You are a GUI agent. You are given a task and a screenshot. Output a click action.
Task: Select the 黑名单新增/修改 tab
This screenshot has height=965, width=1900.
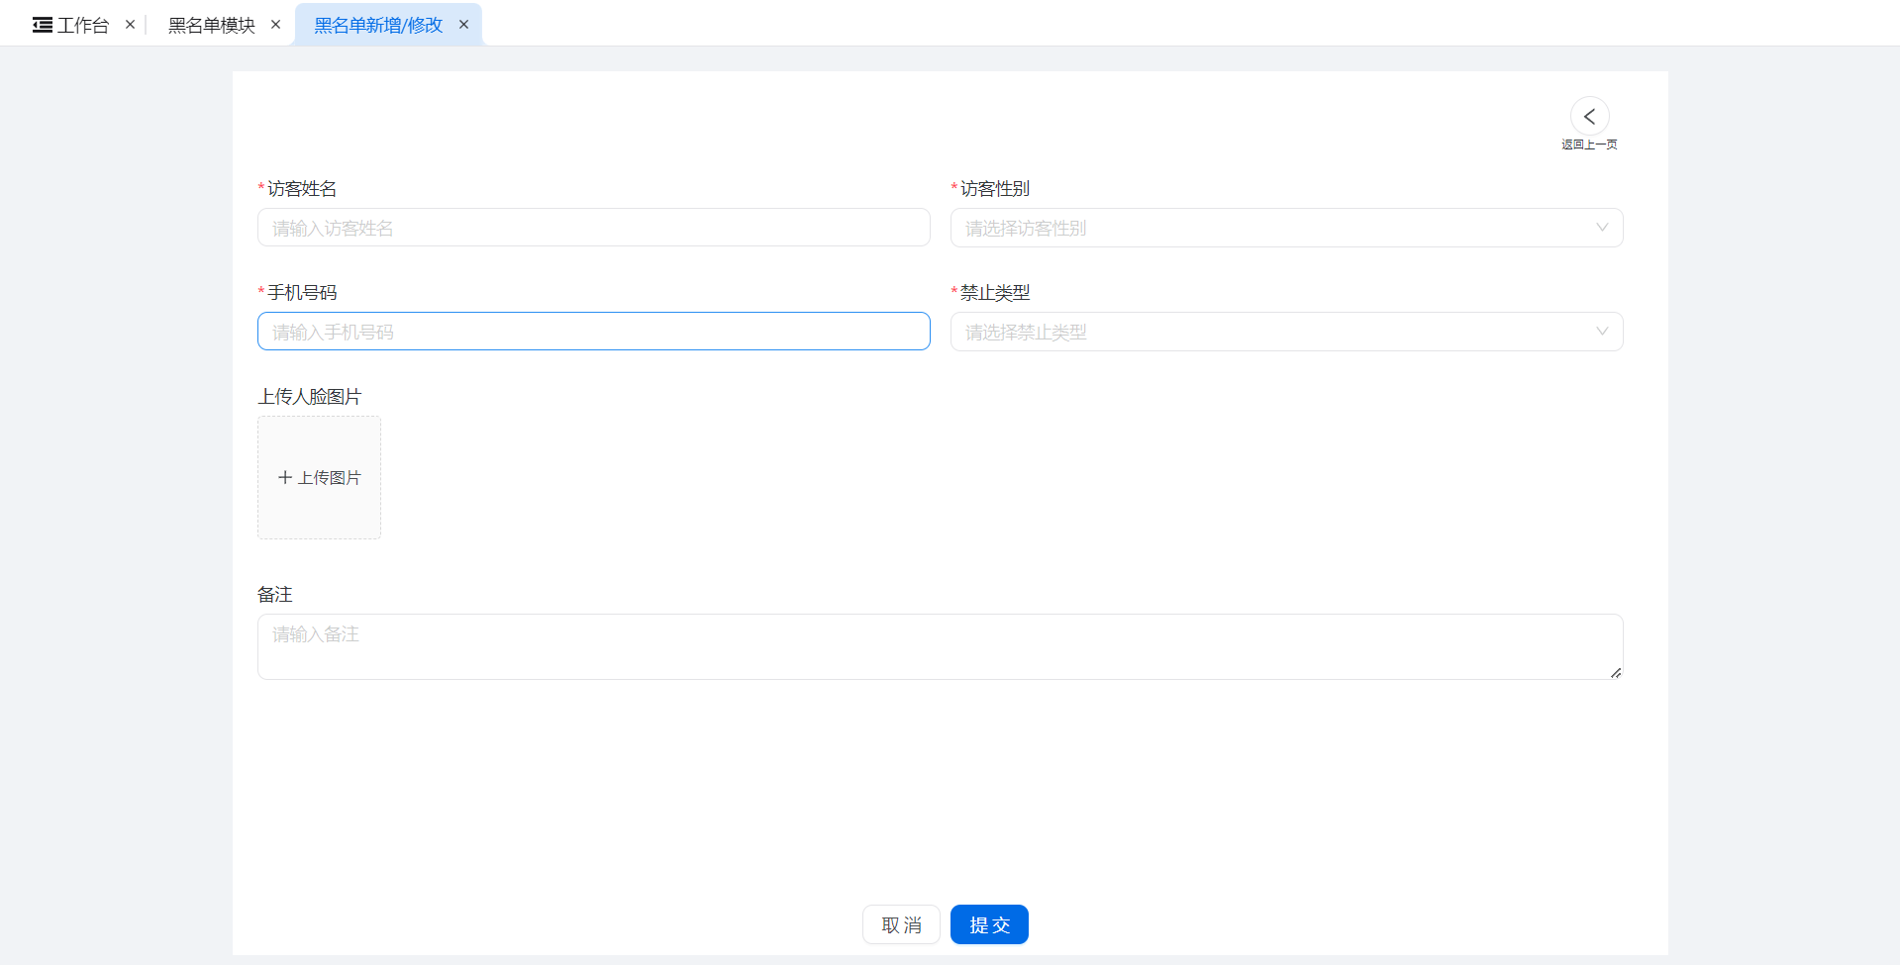(x=378, y=25)
